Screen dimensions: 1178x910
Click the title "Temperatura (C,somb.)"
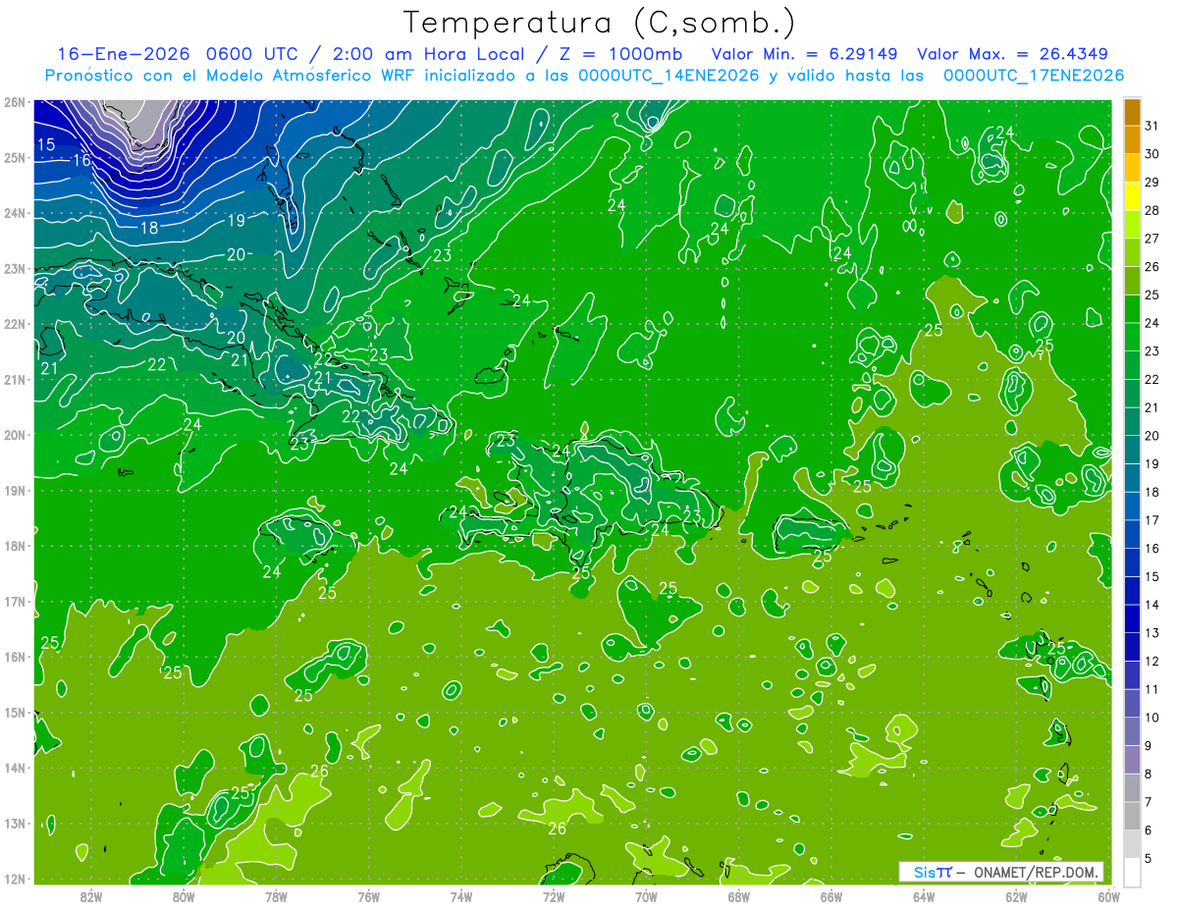pyautogui.click(x=600, y=23)
